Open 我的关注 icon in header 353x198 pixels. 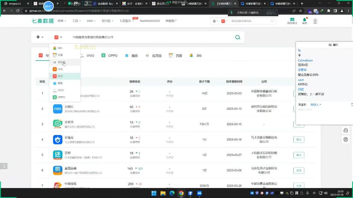pyautogui.click(x=292, y=21)
